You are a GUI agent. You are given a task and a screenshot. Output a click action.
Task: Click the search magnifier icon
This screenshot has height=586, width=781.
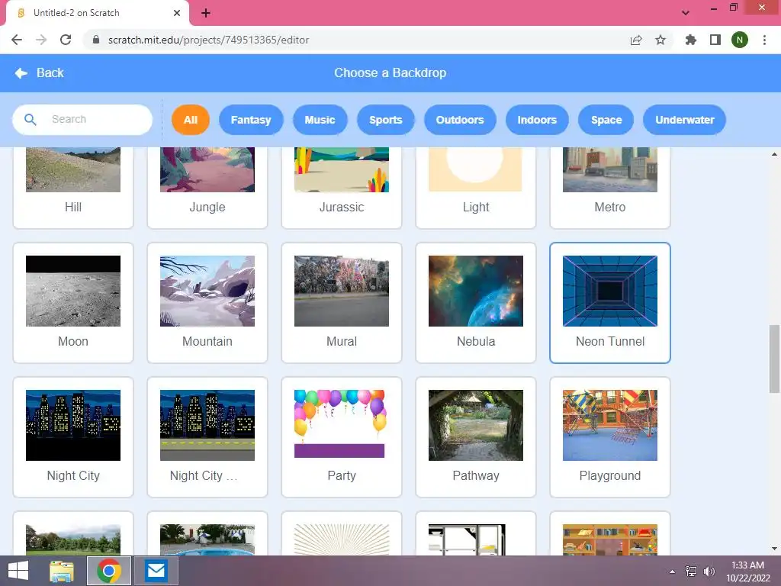(30, 120)
